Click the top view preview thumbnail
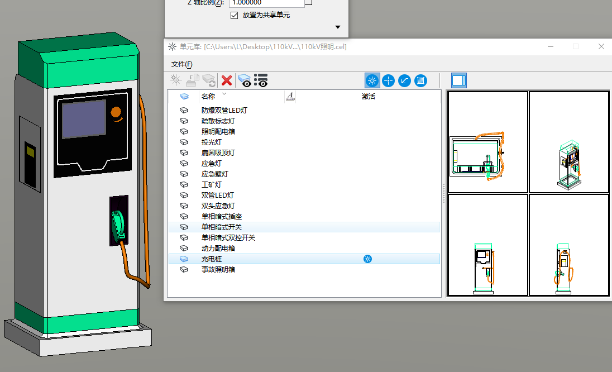This screenshot has width=612, height=372. tap(488, 142)
